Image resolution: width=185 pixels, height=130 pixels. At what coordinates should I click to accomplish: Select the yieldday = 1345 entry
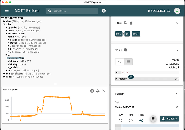[x=17, y=64]
